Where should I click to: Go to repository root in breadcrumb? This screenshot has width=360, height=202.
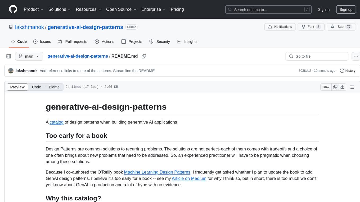[78, 56]
